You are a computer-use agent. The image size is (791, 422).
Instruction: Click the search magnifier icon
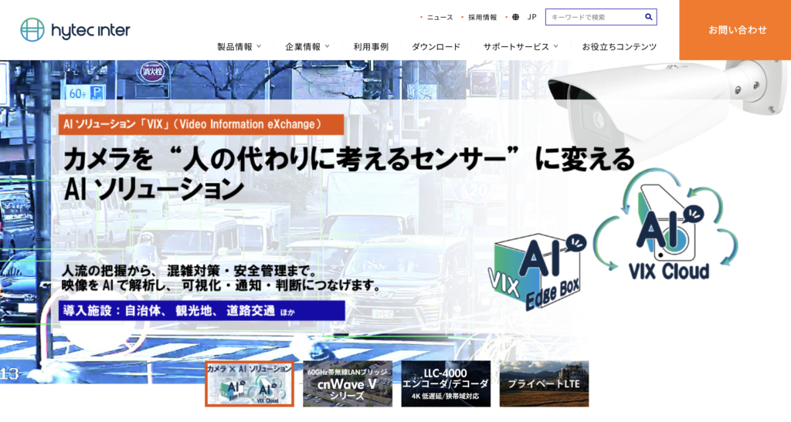click(x=649, y=17)
